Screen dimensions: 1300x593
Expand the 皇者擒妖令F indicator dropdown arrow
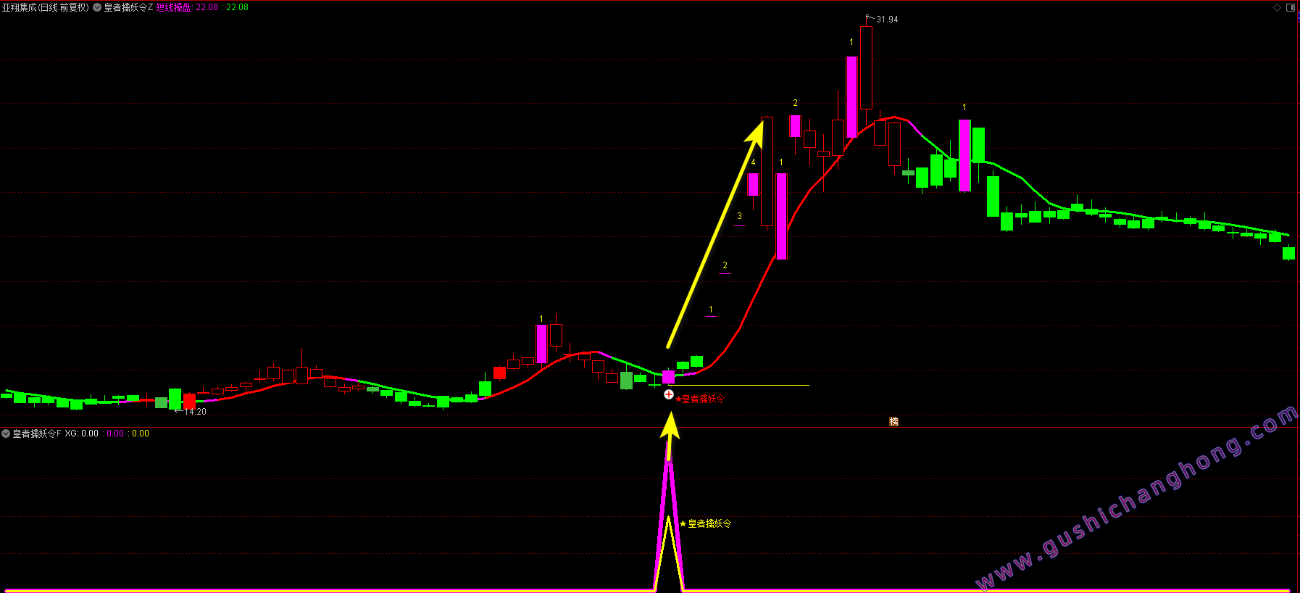pos(6,434)
